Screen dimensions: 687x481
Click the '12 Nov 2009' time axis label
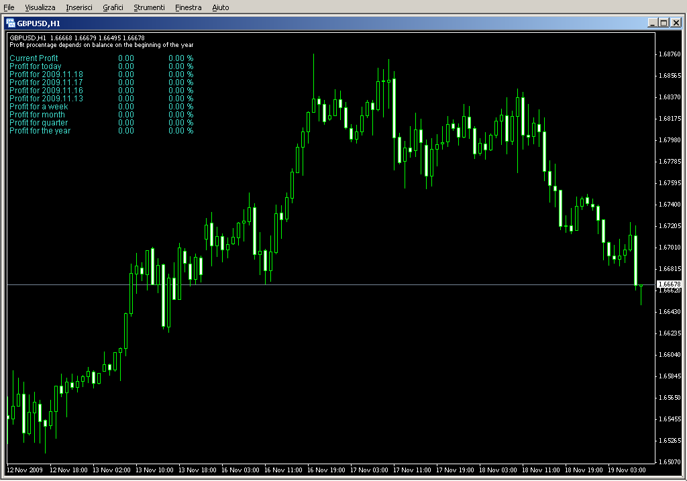[25, 470]
